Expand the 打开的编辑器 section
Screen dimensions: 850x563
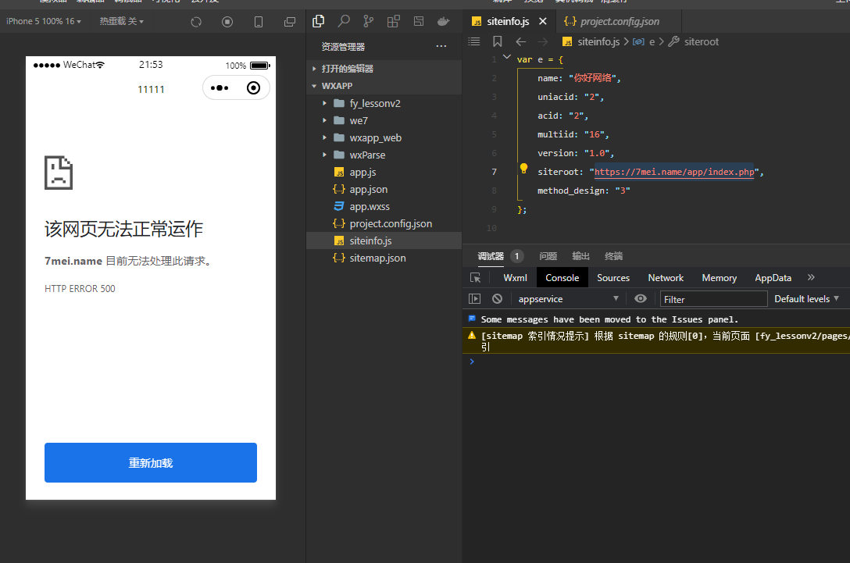coord(384,69)
